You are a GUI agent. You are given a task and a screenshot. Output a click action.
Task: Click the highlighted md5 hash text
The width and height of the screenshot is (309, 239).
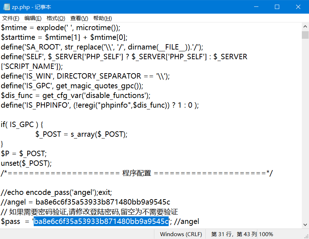pos(101,221)
